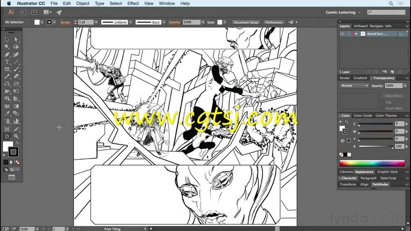
Task: Select the Column Graph tool
Action: pos(16,121)
